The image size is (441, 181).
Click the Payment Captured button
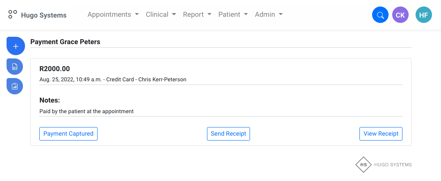pyautogui.click(x=68, y=134)
